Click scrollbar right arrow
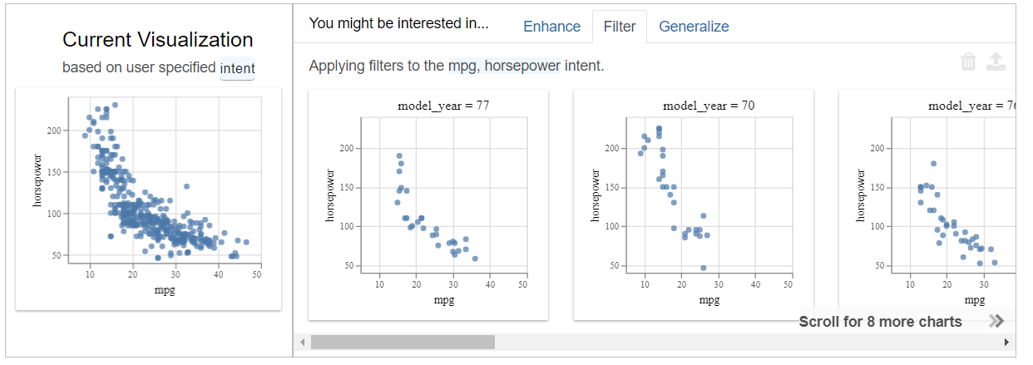This screenshot has height=365, width=1033. pyautogui.click(x=1008, y=343)
